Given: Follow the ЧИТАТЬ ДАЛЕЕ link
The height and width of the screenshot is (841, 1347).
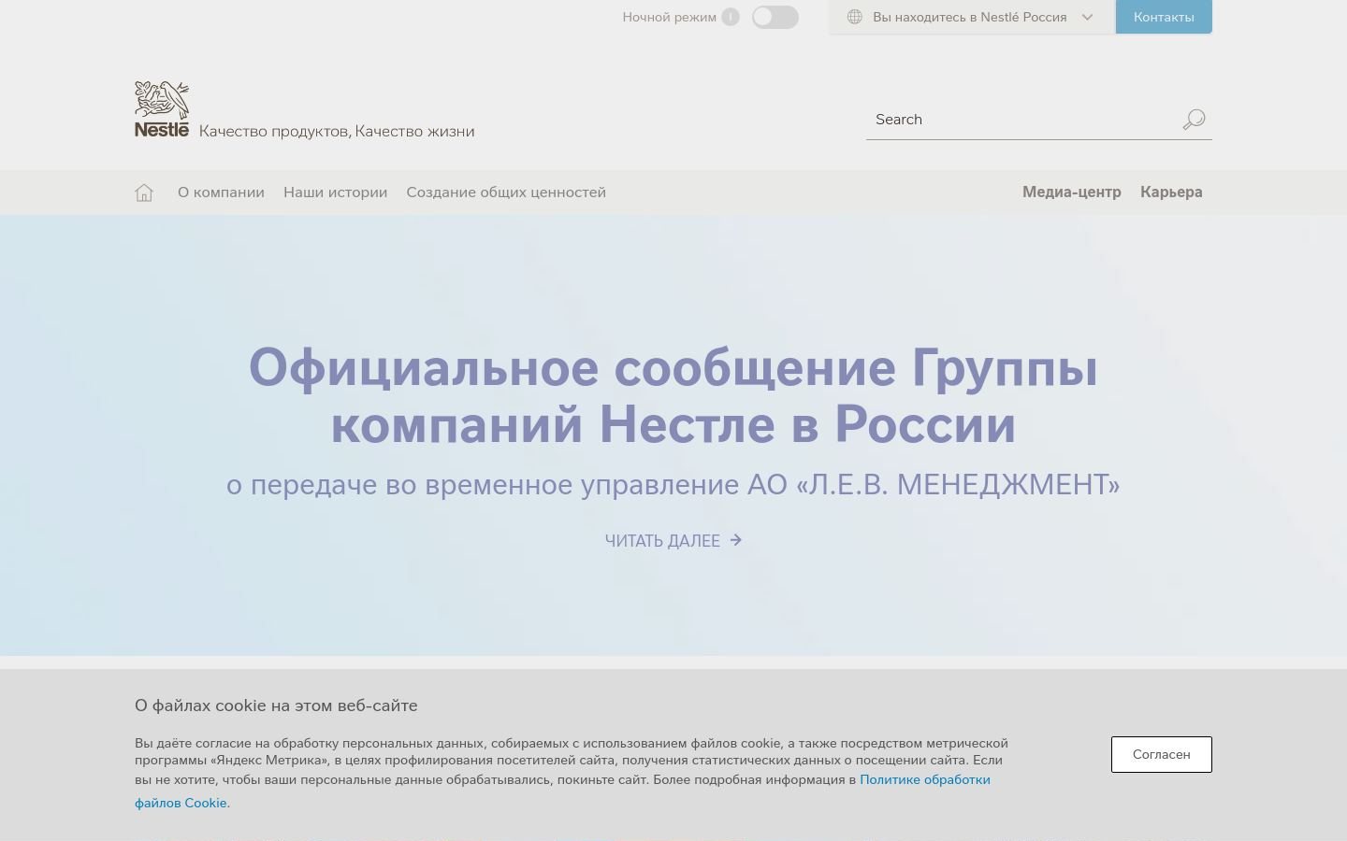Looking at the screenshot, I should tap(673, 540).
